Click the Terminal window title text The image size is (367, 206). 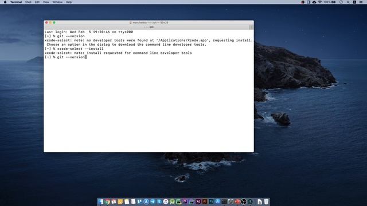pyautogui.click(x=149, y=23)
